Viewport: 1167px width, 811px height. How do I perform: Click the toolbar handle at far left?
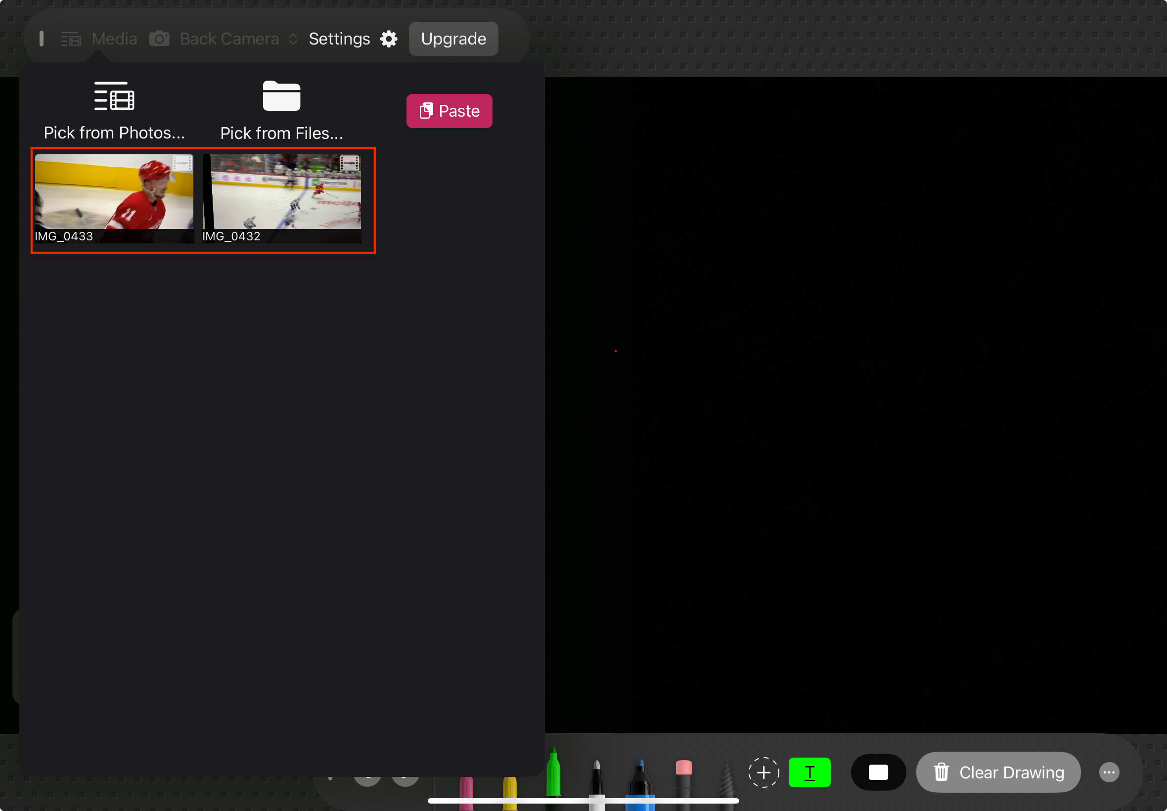click(42, 39)
